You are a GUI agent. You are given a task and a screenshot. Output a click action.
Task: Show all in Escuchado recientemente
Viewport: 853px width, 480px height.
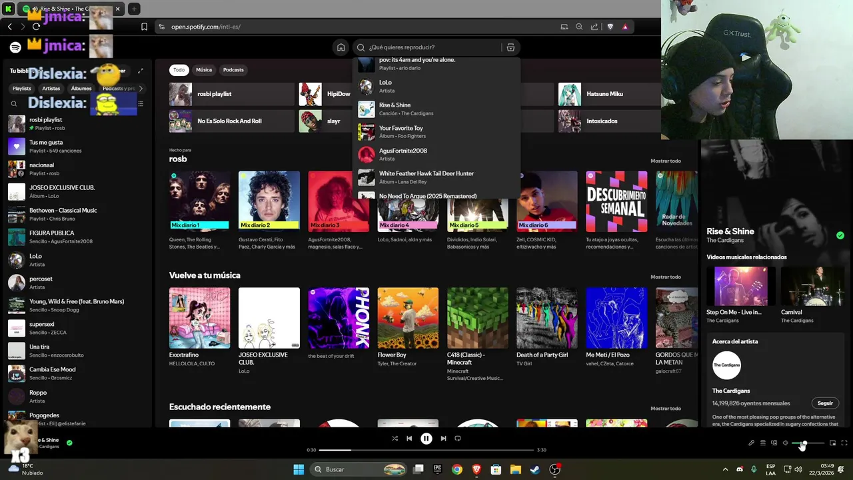[666, 408]
